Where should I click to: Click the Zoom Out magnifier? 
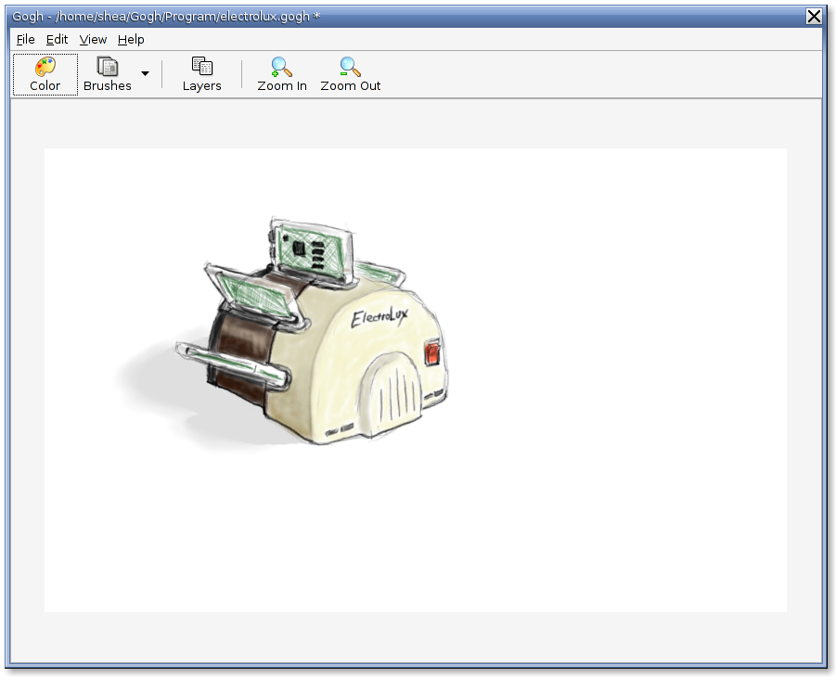351,74
